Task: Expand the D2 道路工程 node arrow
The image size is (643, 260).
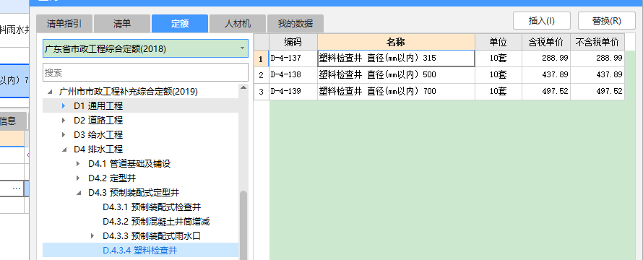Action: tap(64, 121)
